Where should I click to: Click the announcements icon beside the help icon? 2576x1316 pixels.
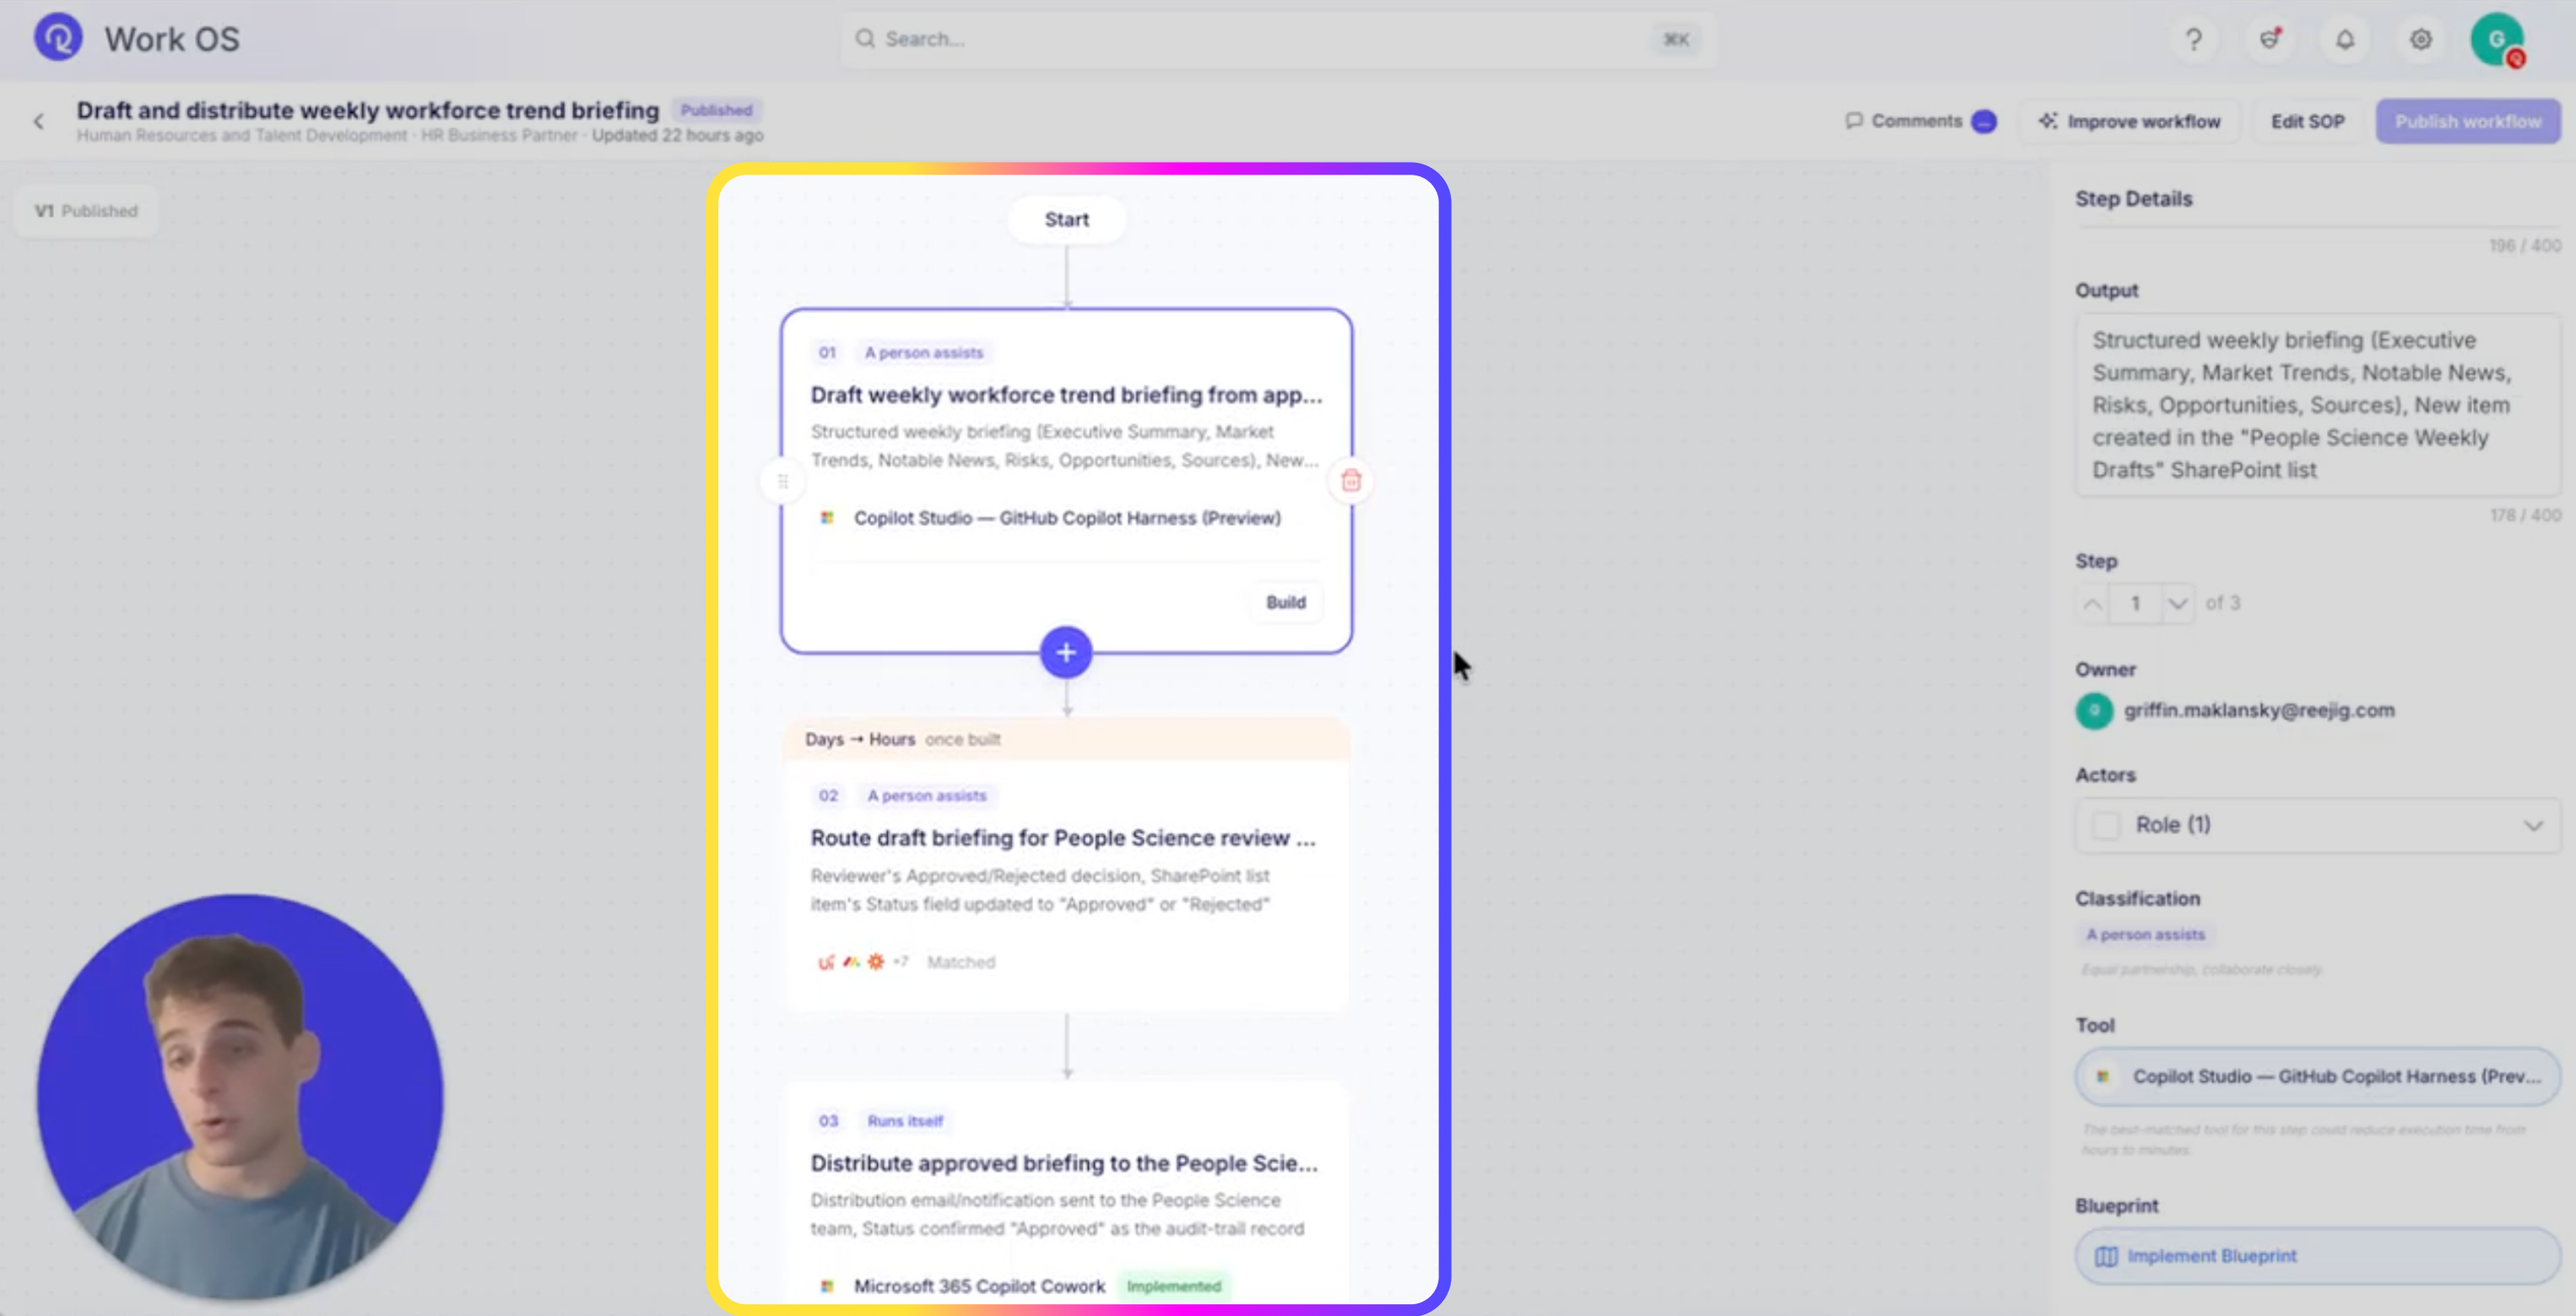[2270, 40]
